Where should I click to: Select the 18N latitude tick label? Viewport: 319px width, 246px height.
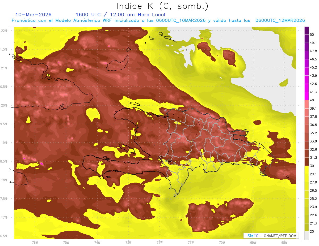pos(4,180)
